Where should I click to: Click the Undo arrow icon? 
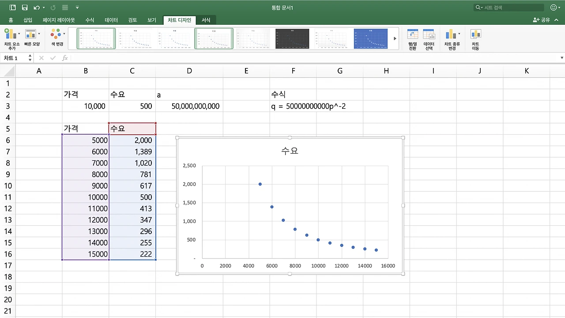tap(36, 8)
